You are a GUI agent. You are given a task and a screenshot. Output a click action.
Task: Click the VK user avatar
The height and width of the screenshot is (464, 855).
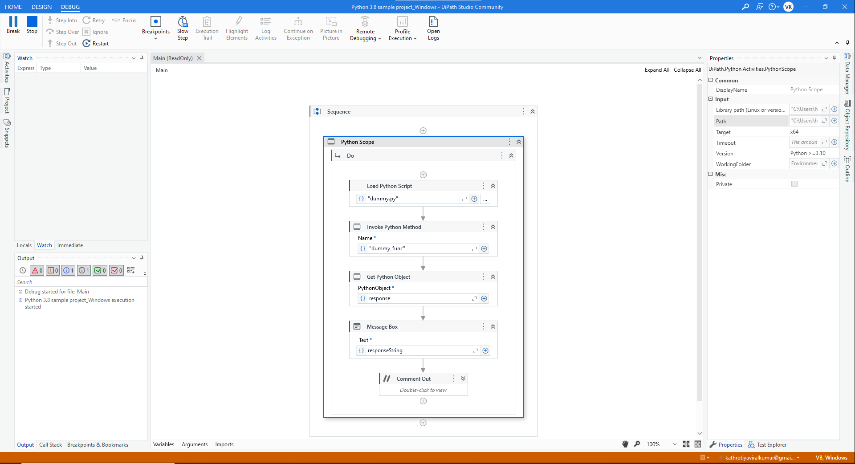tap(789, 7)
